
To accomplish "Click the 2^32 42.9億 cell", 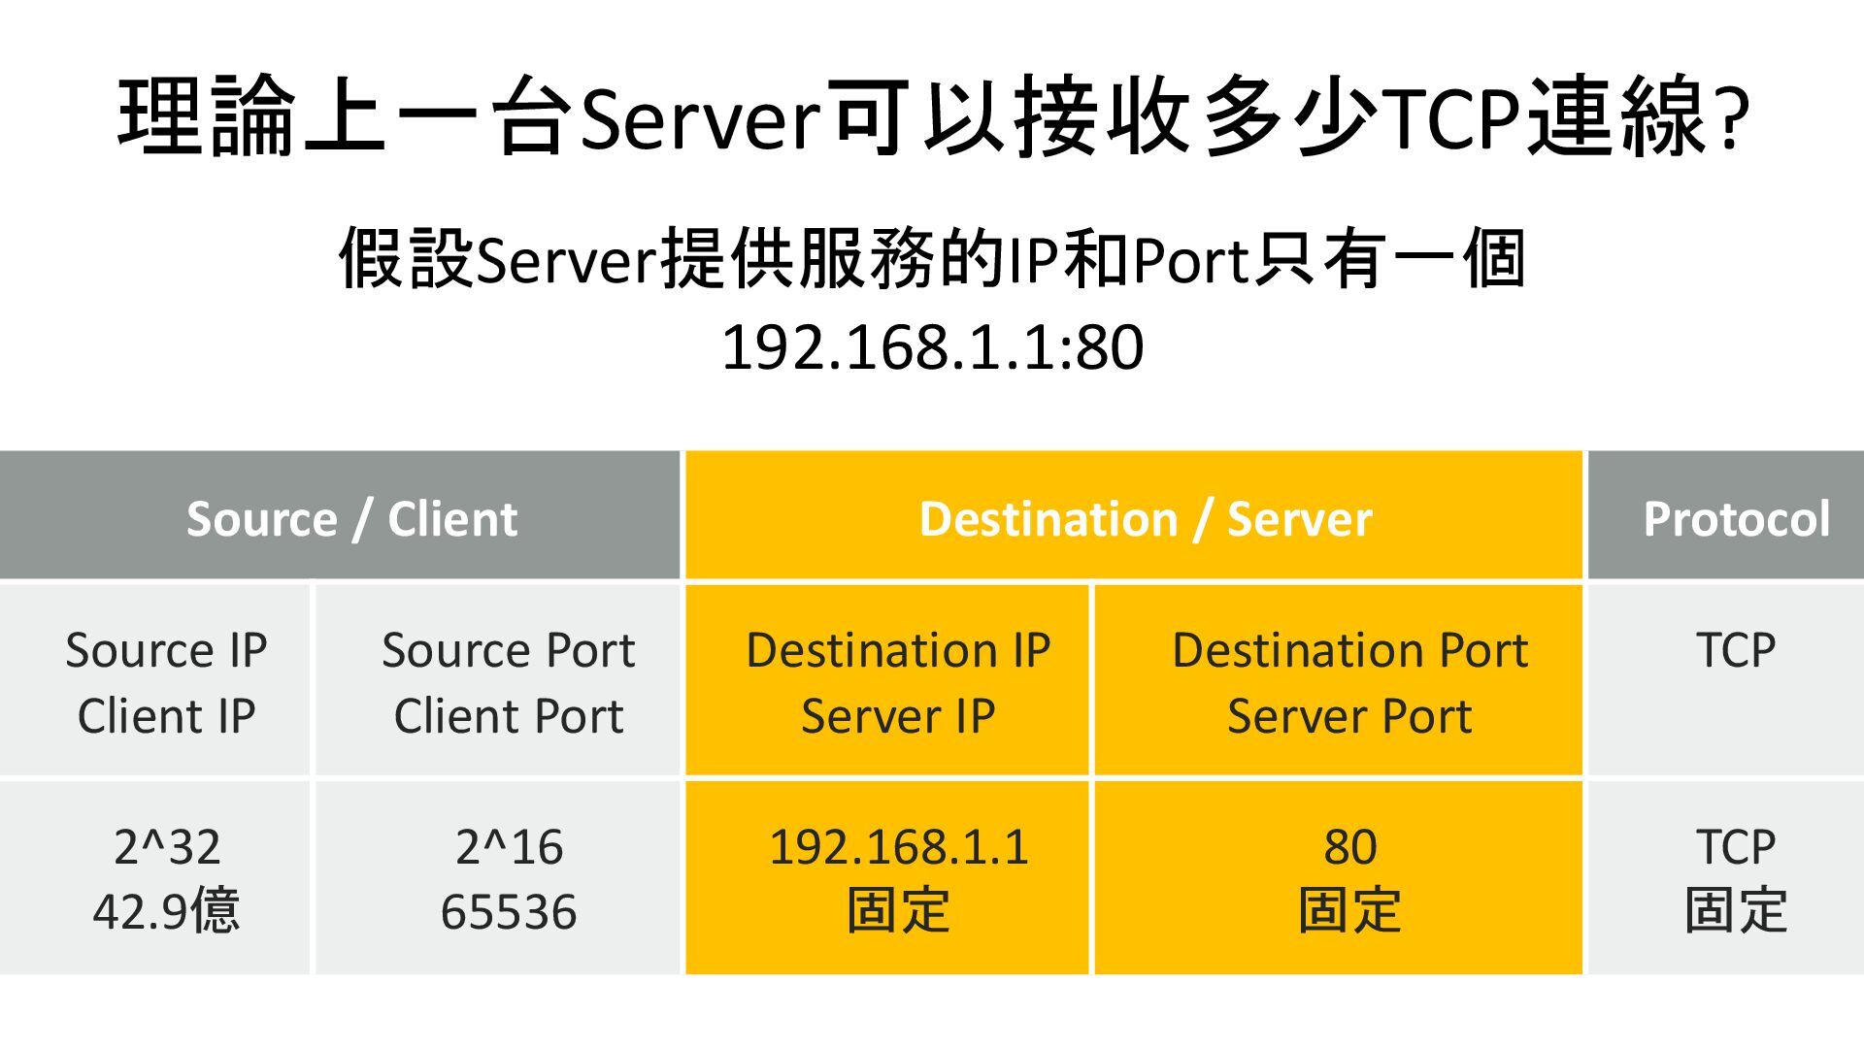I will click(154, 877).
